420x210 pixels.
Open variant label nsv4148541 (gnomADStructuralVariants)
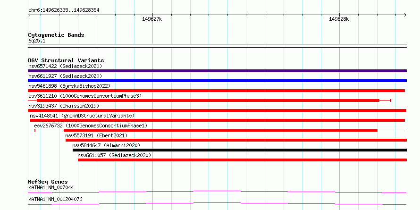(82, 116)
